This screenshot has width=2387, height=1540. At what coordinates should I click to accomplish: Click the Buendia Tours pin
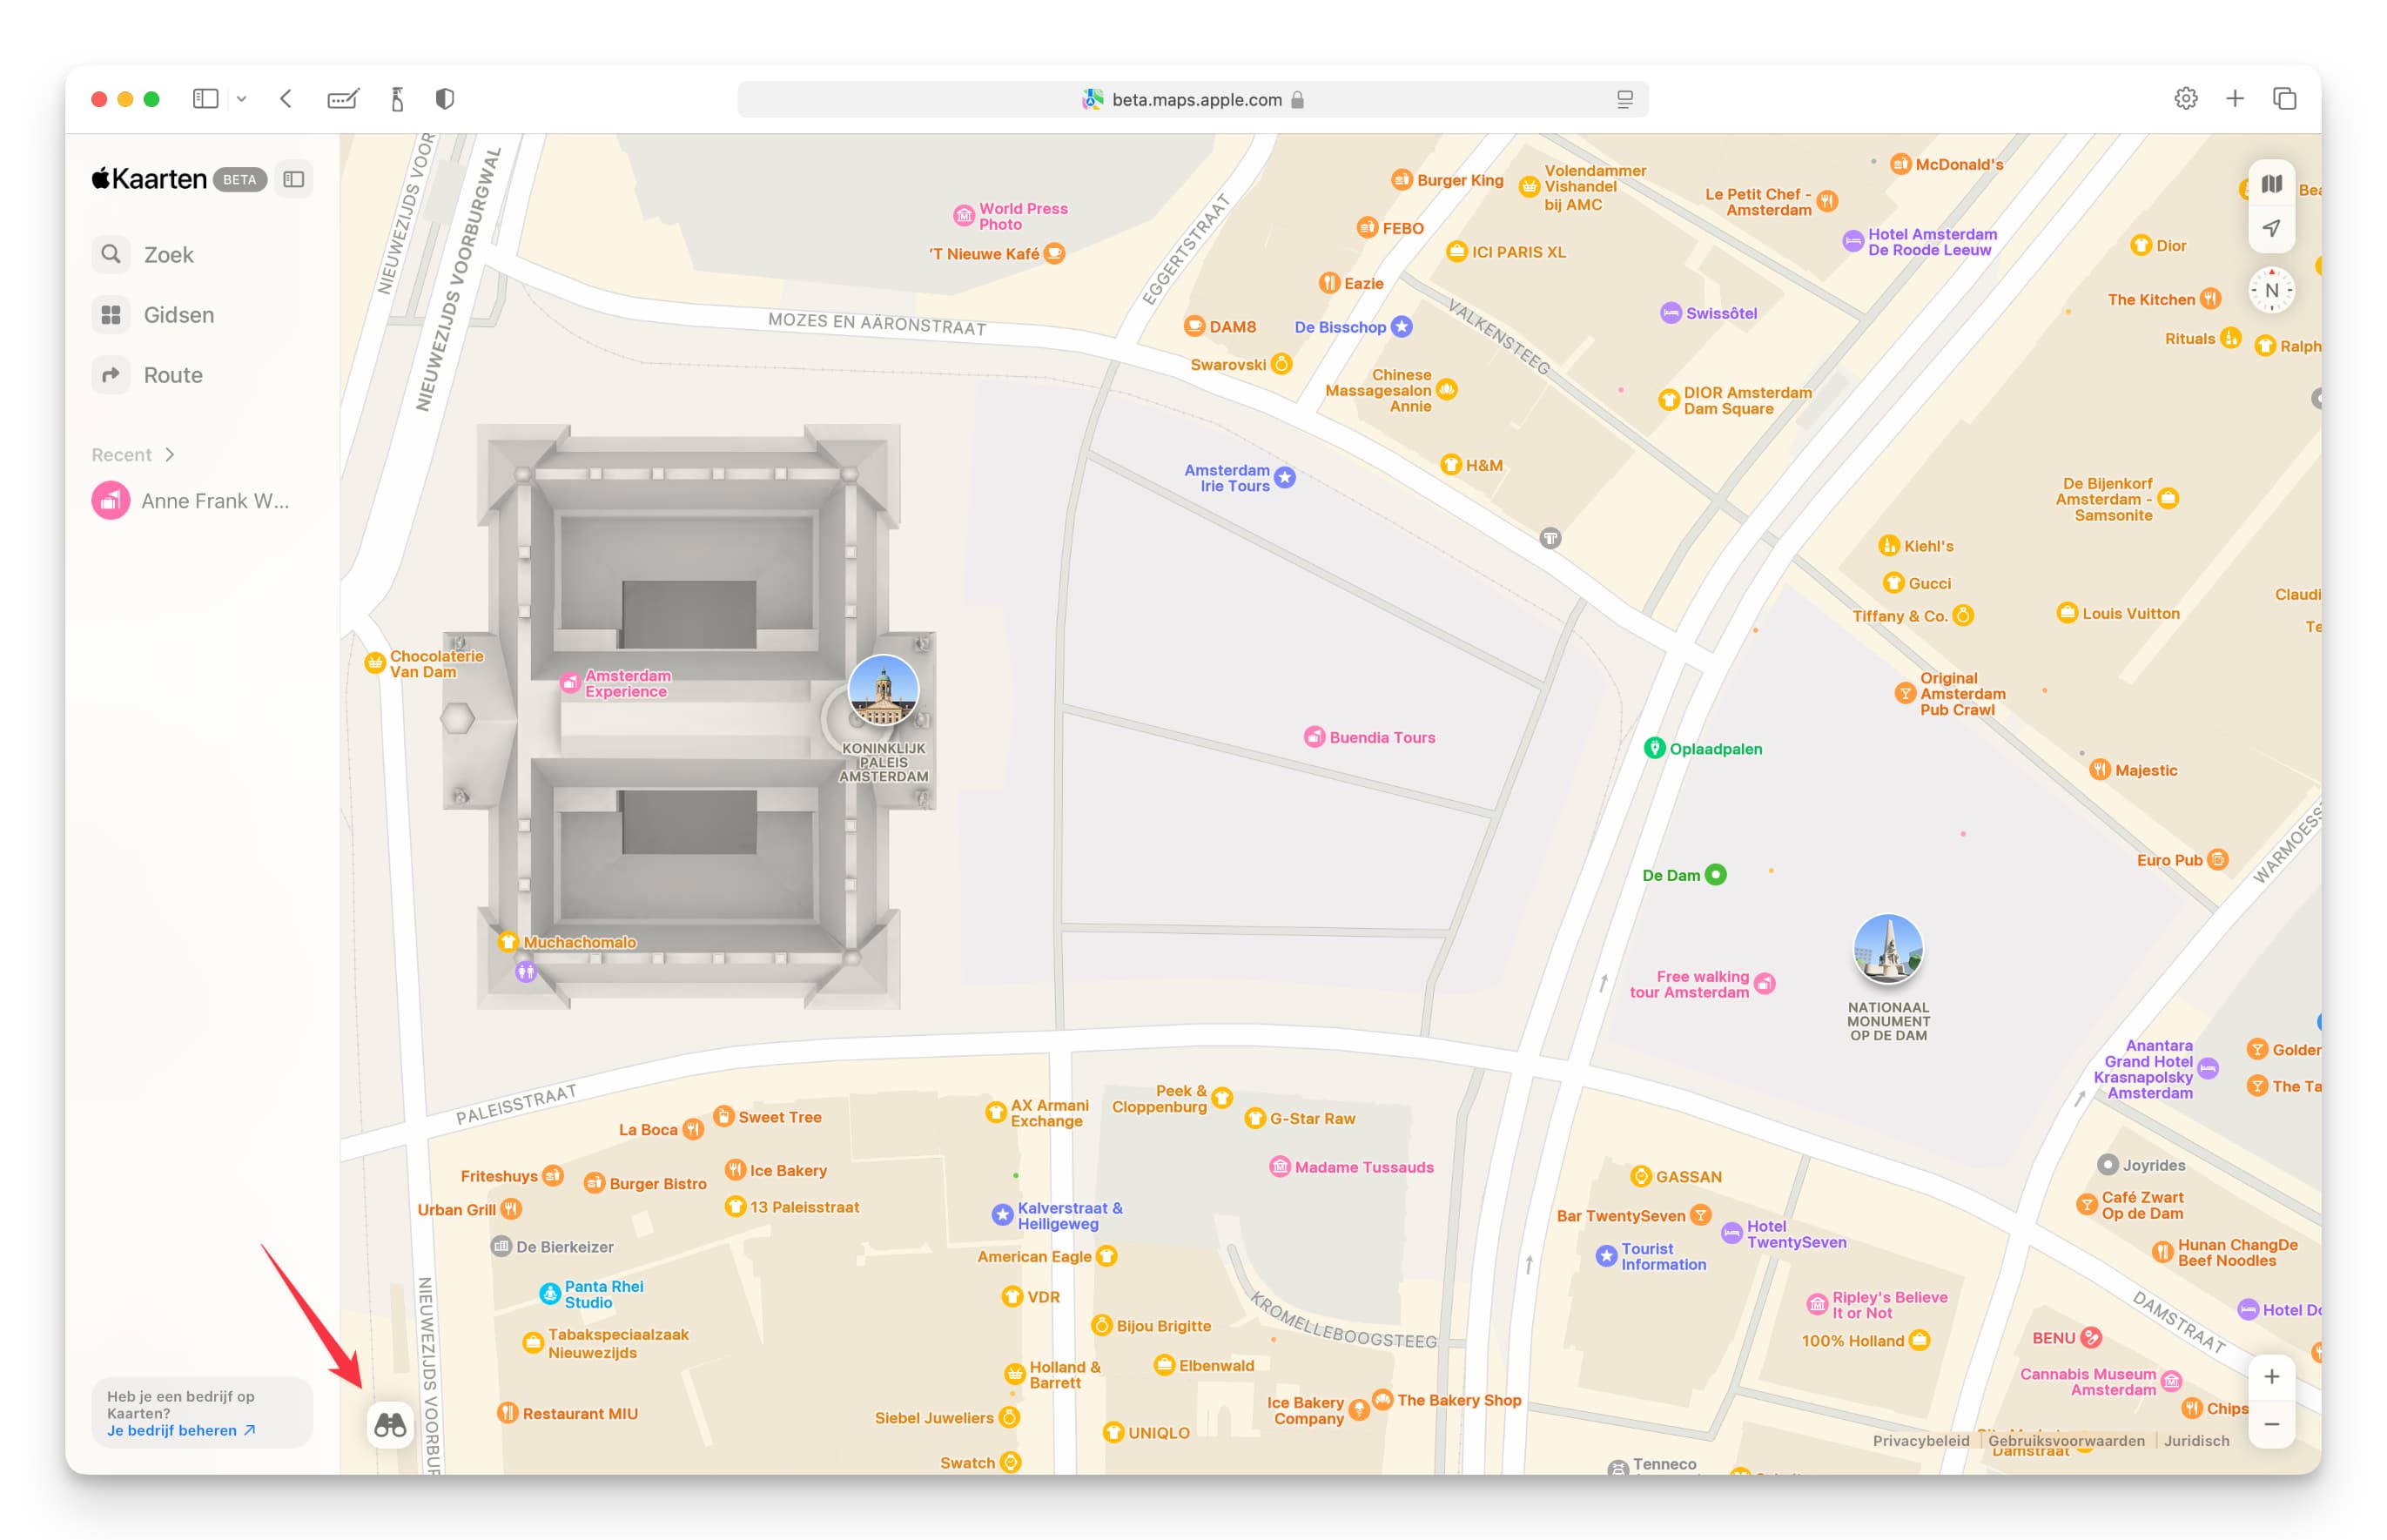[x=1314, y=737]
